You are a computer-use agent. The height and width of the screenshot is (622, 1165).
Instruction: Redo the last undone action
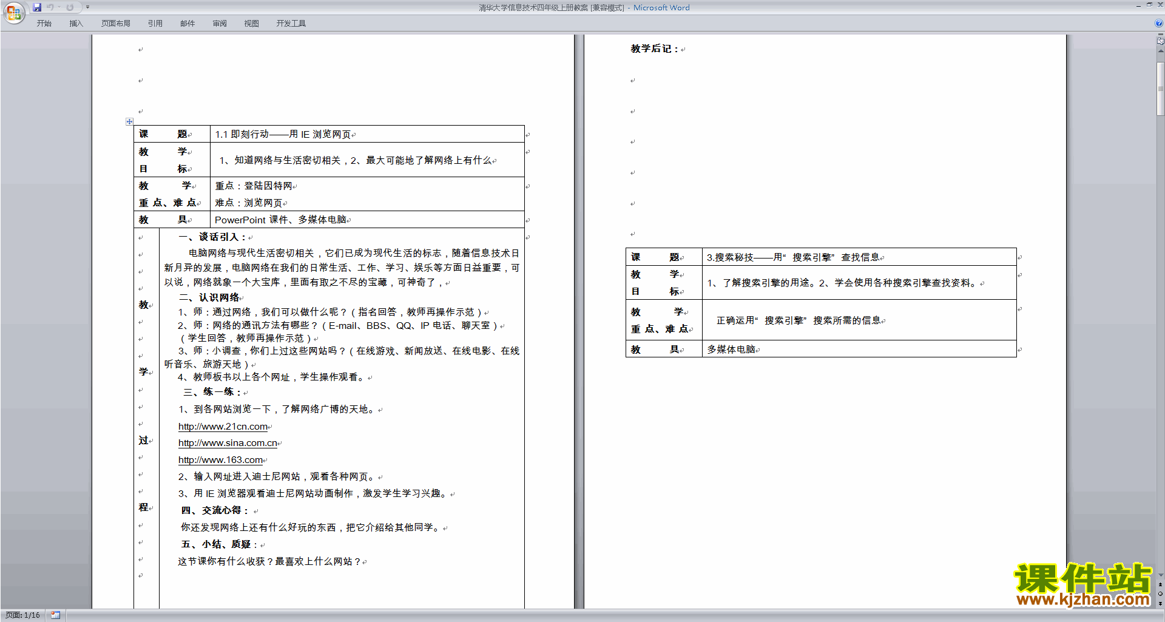(x=70, y=7)
